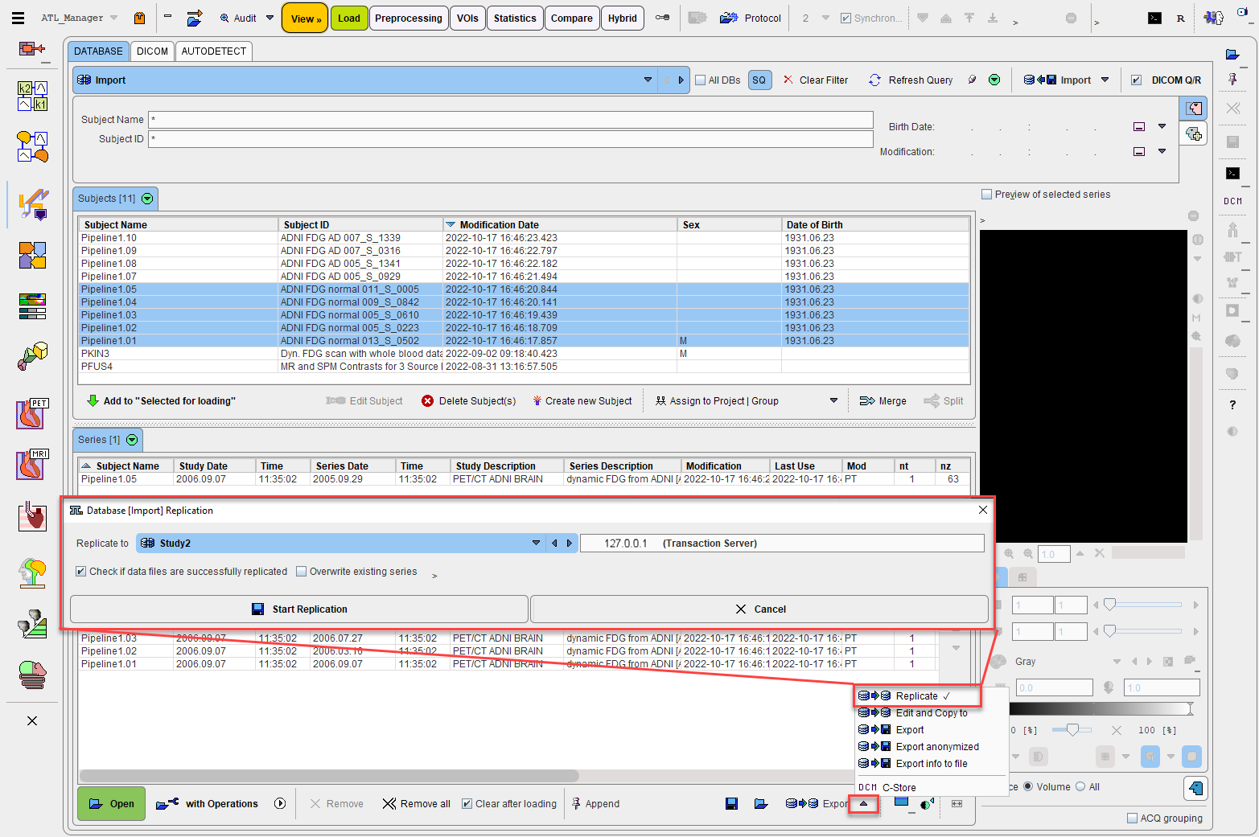
Task: Click Create new Subject button
Action: (x=582, y=400)
